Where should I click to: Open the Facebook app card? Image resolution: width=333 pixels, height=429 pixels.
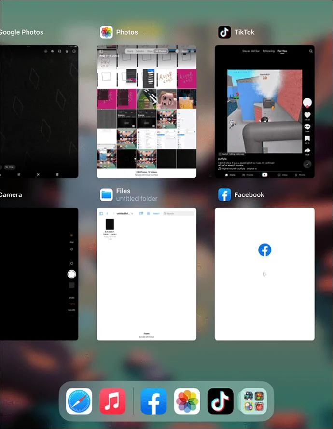point(264,274)
